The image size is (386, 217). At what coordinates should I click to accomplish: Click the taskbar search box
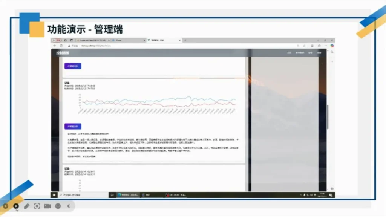83,195
